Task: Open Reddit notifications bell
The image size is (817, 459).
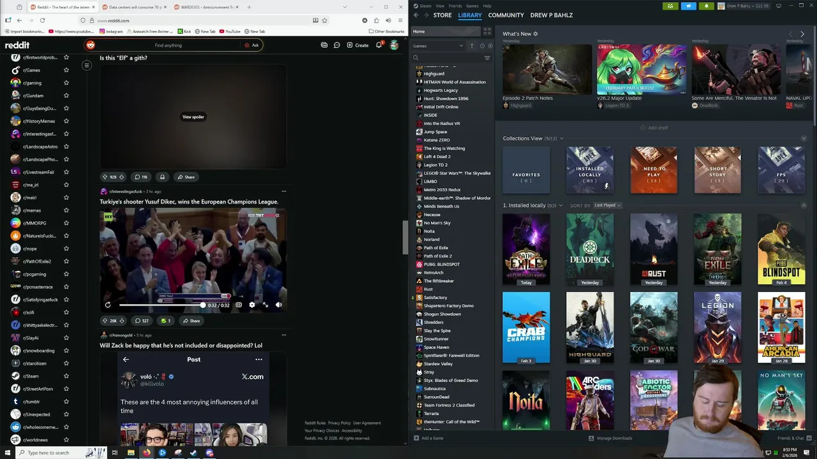Action: pos(379,45)
